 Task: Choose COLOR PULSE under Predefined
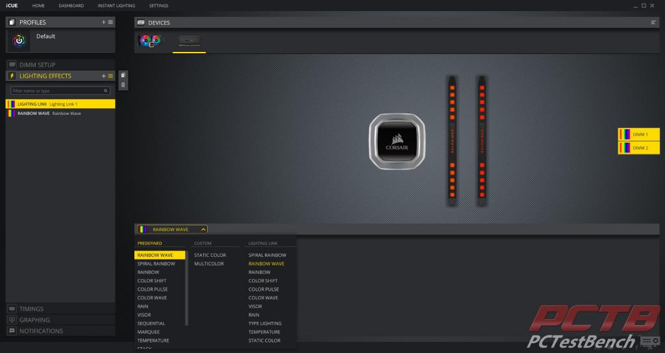pyautogui.click(x=153, y=289)
